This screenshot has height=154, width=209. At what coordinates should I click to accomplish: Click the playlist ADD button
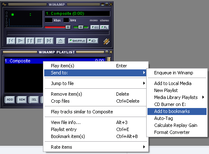click(x=10, y=100)
